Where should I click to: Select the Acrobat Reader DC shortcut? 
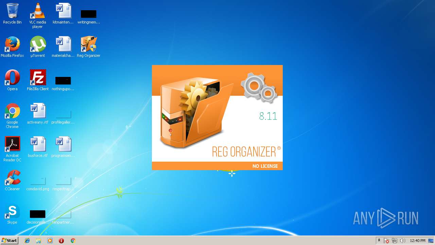[12, 149]
